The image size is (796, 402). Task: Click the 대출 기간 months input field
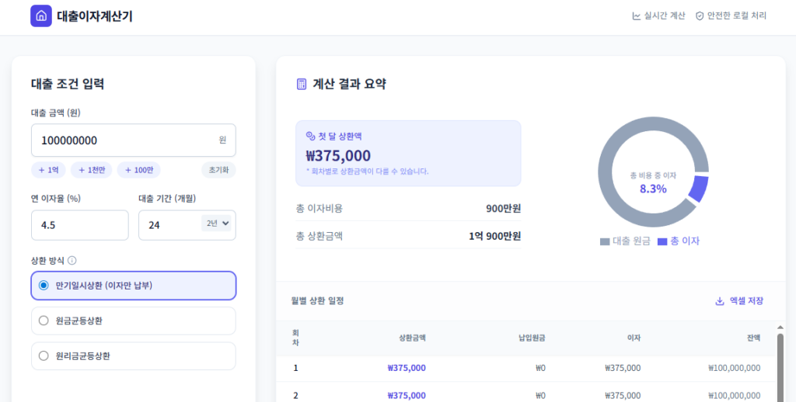pos(169,225)
